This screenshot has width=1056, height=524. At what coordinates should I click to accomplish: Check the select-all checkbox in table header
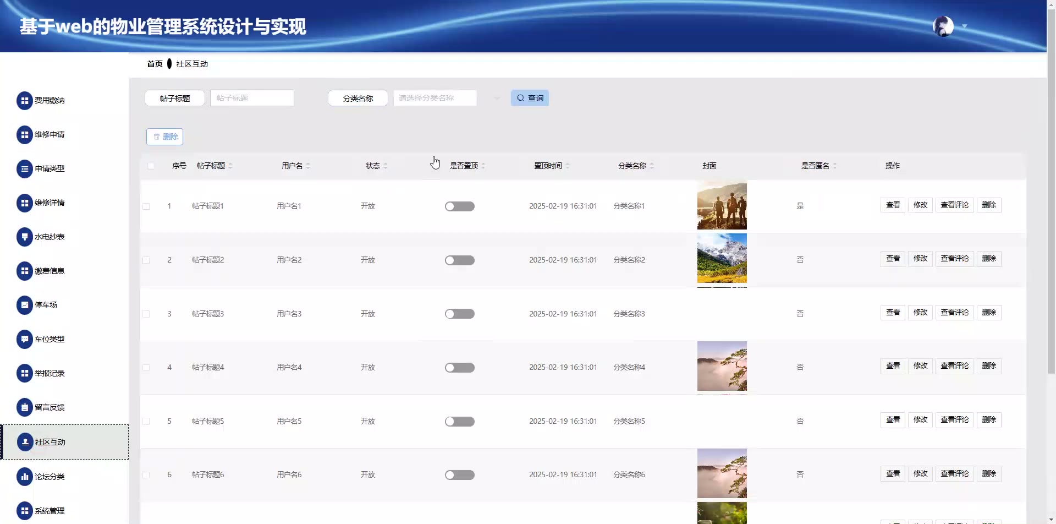[151, 166]
